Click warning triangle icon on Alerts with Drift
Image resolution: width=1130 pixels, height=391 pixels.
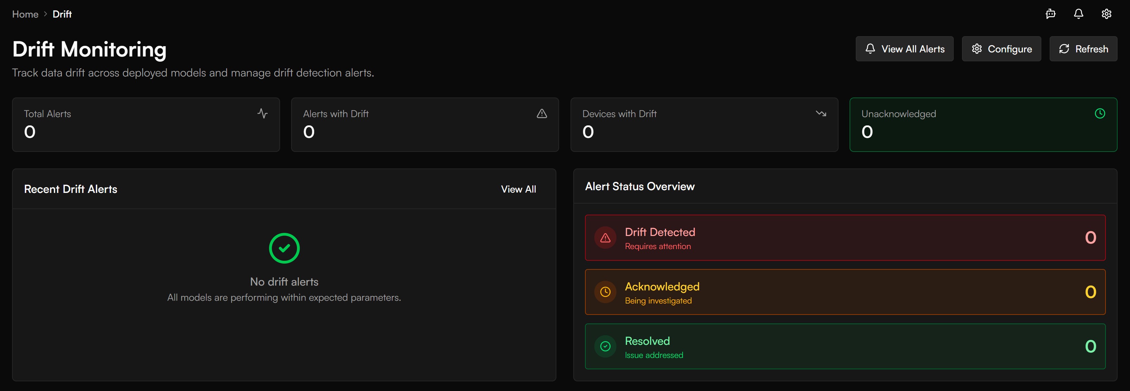tap(542, 114)
